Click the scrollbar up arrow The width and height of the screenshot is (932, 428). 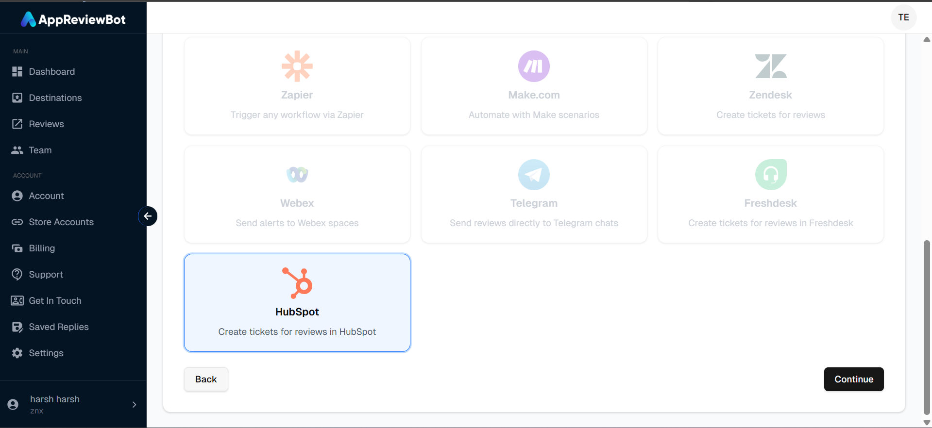927,39
